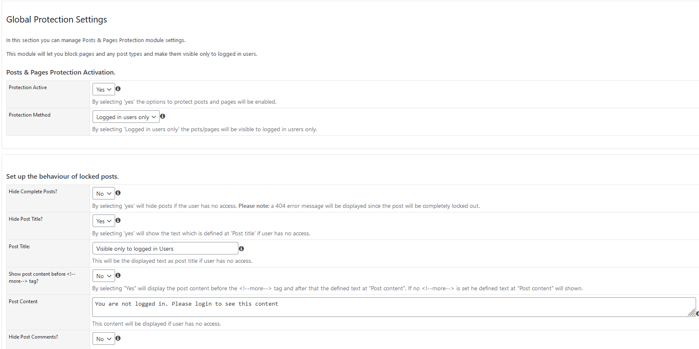Image resolution: width=699 pixels, height=349 pixels.
Task: Click the Global Protection Settings heading
Action: pos(57,20)
